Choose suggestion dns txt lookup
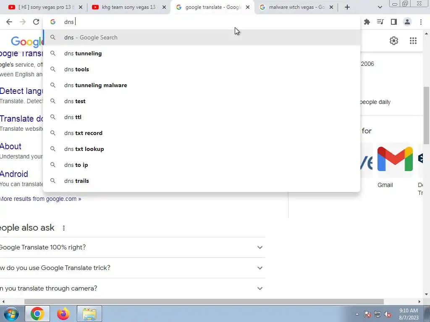 [x=202, y=149]
